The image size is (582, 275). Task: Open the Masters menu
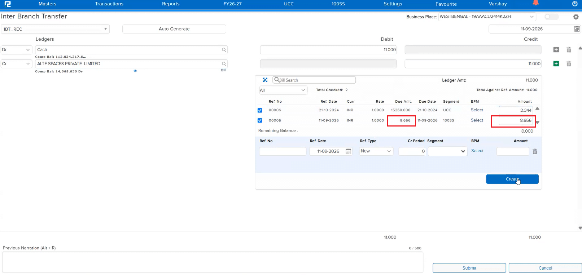click(47, 4)
